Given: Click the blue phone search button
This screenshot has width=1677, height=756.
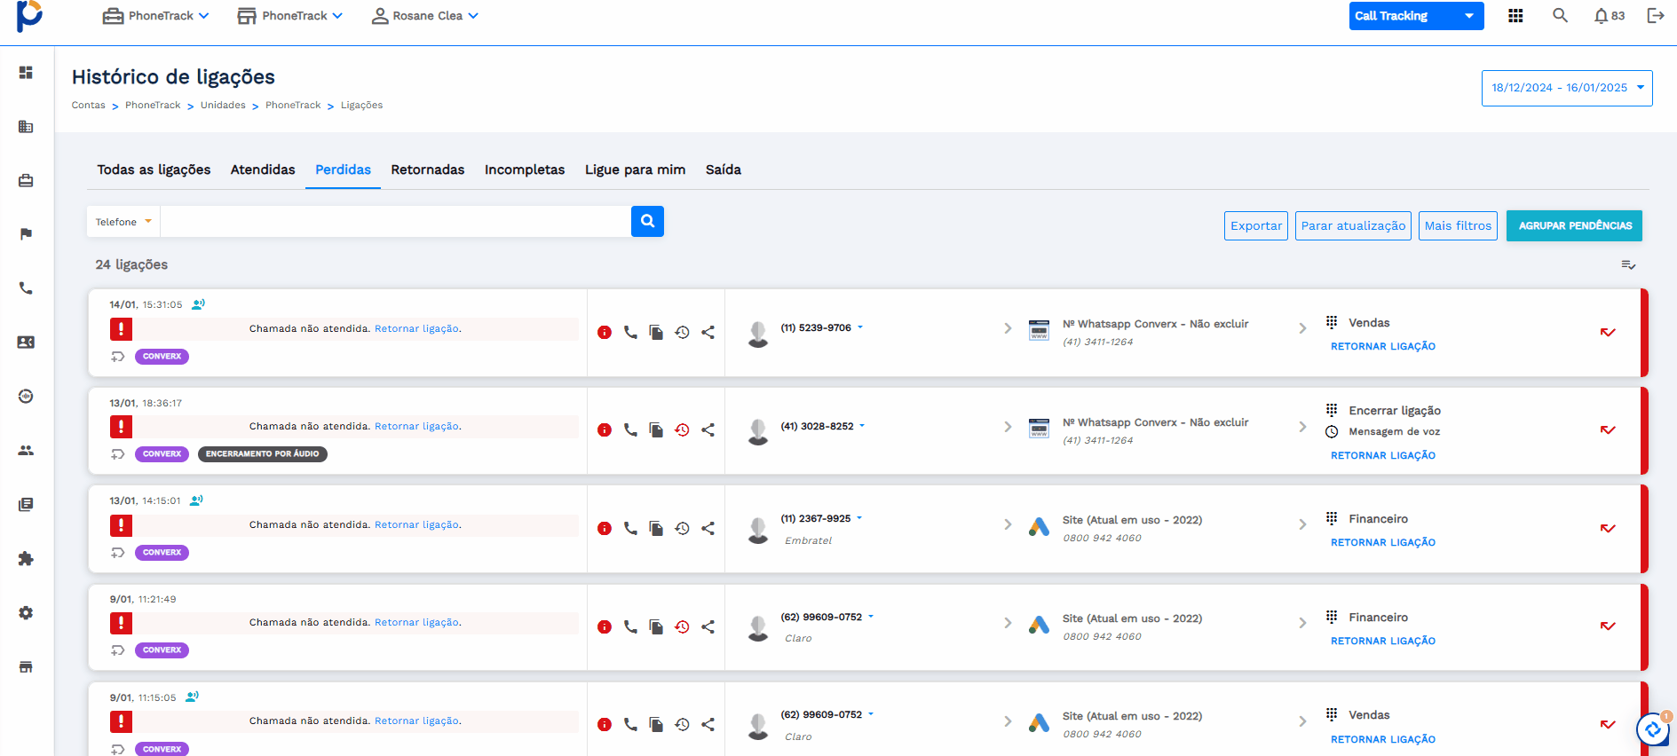Looking at the screenshot, I should pyautogui.click(x=647, y=221).
